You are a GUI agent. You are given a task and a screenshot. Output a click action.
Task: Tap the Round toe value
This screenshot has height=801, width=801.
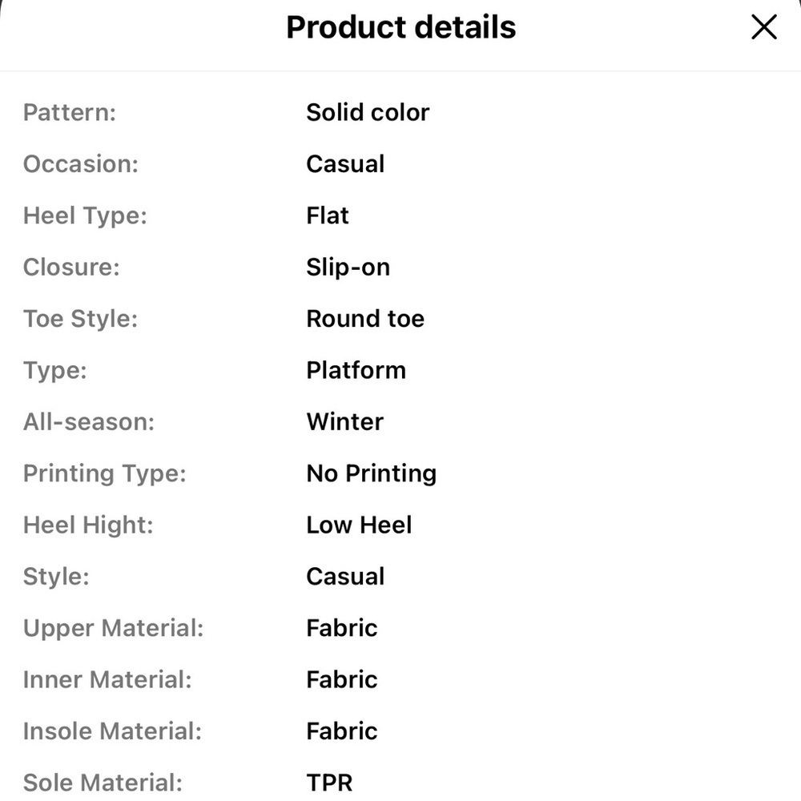pyautogui.click(x=365, y=319)
